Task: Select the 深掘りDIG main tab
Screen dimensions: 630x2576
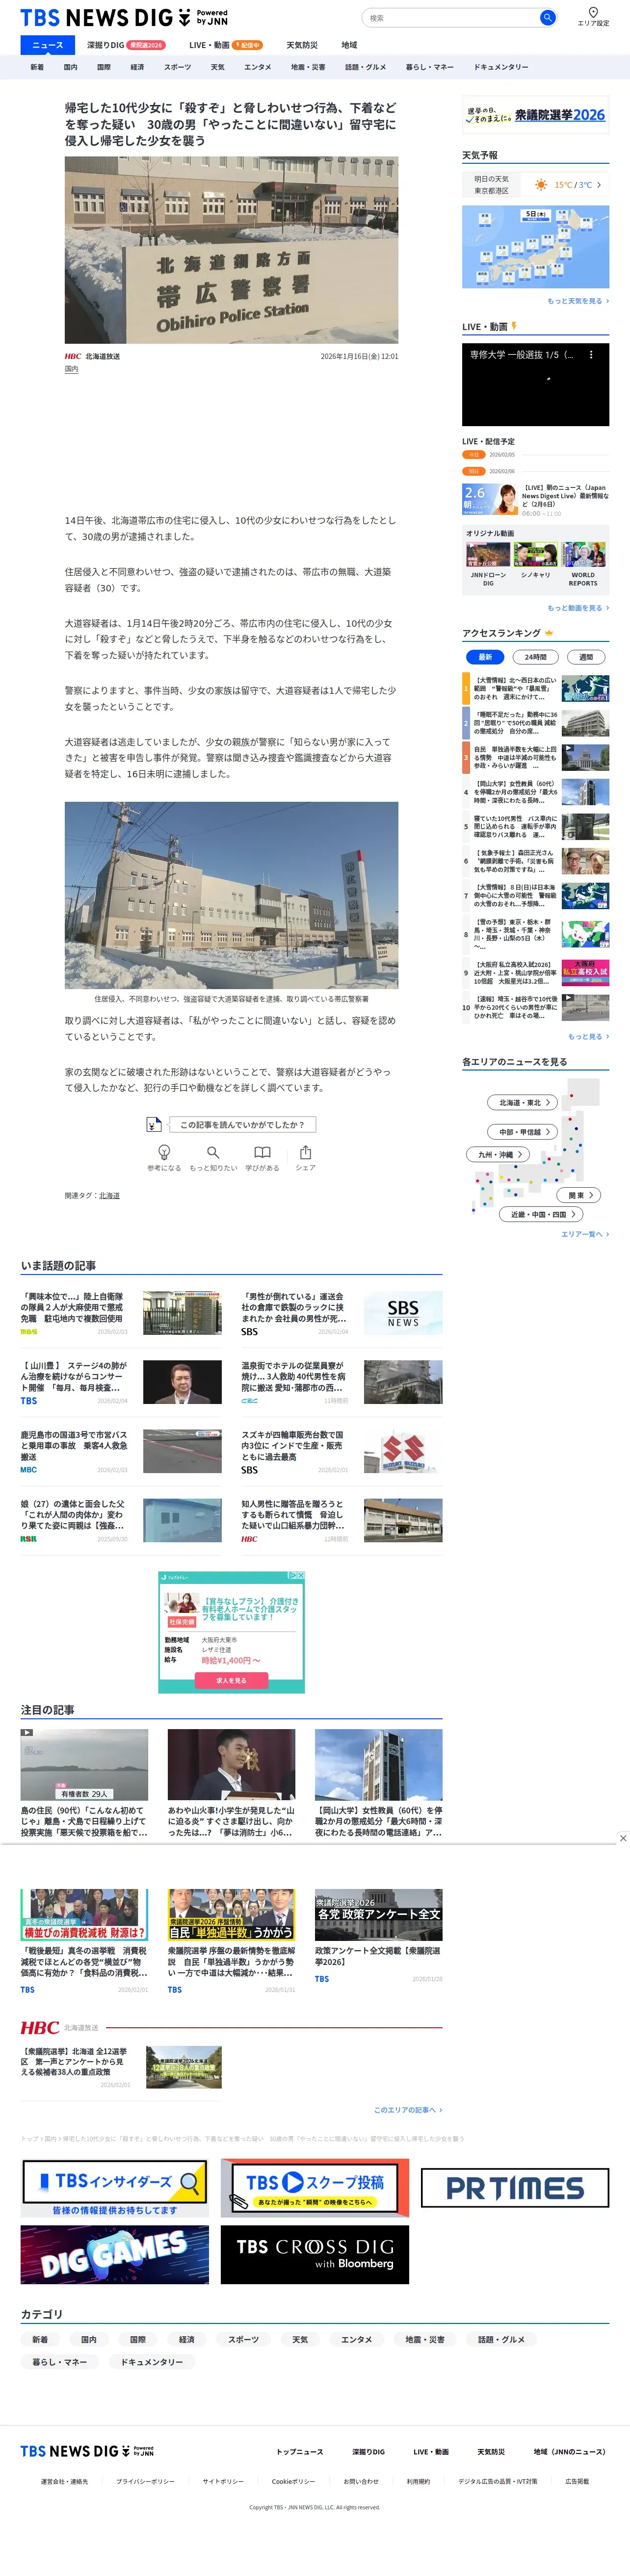Action: point(126,45)
